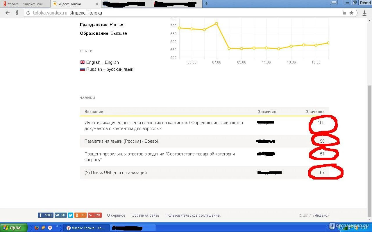Click the Название column header
Screen dimensions: 372x232
[94, 112]
